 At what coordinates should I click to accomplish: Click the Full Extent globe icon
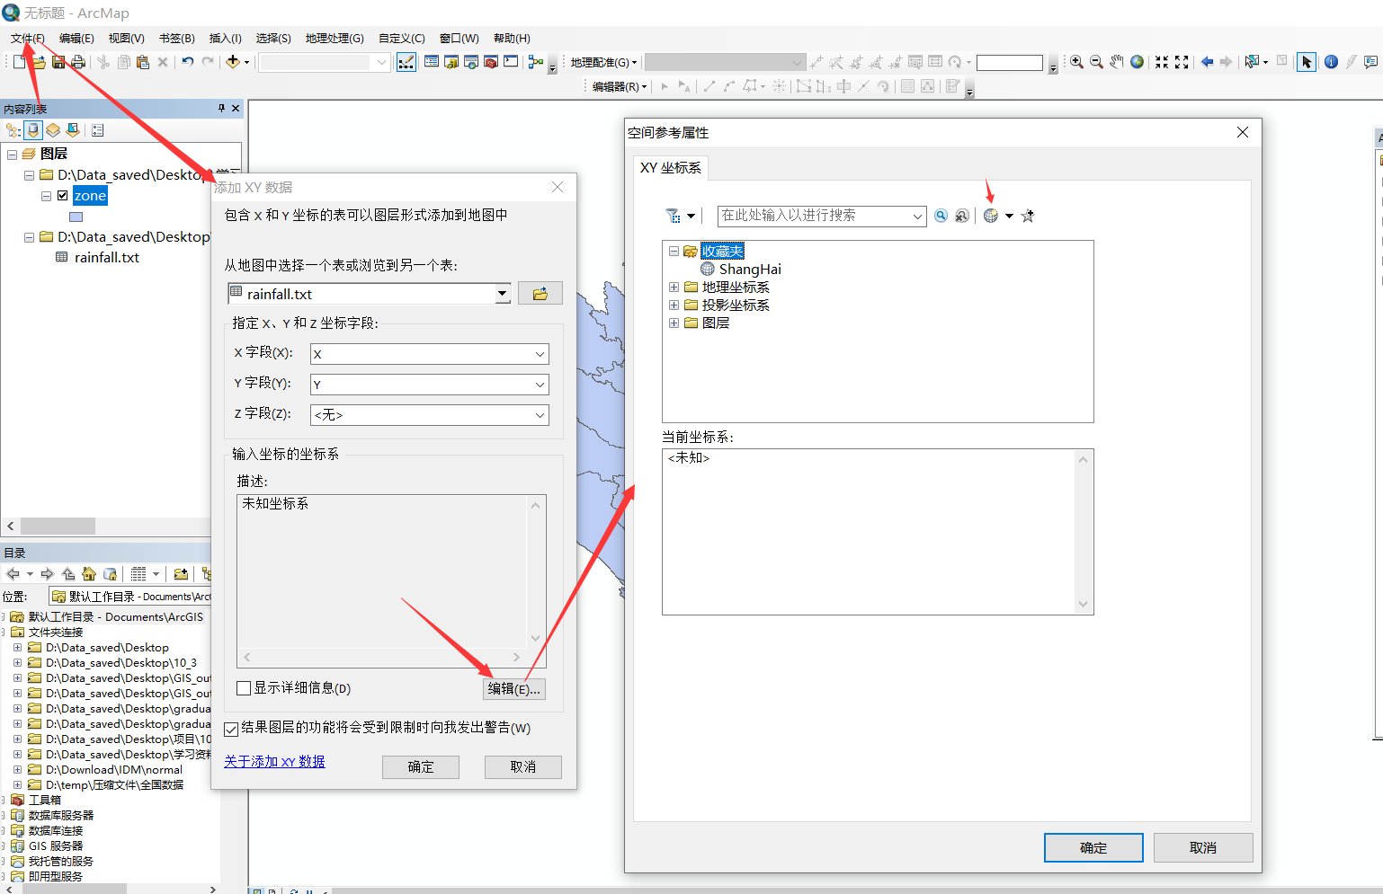pos(1137,62)
